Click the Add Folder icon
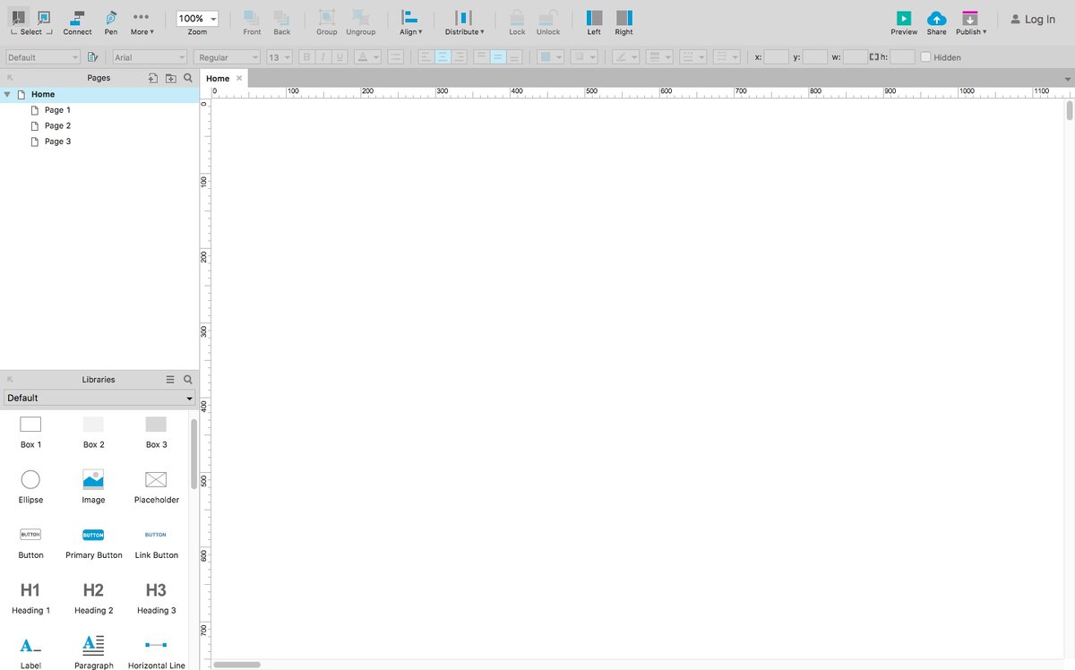Image resolution: width=1075 pixels, height=670 pixels. pos(170,78)
